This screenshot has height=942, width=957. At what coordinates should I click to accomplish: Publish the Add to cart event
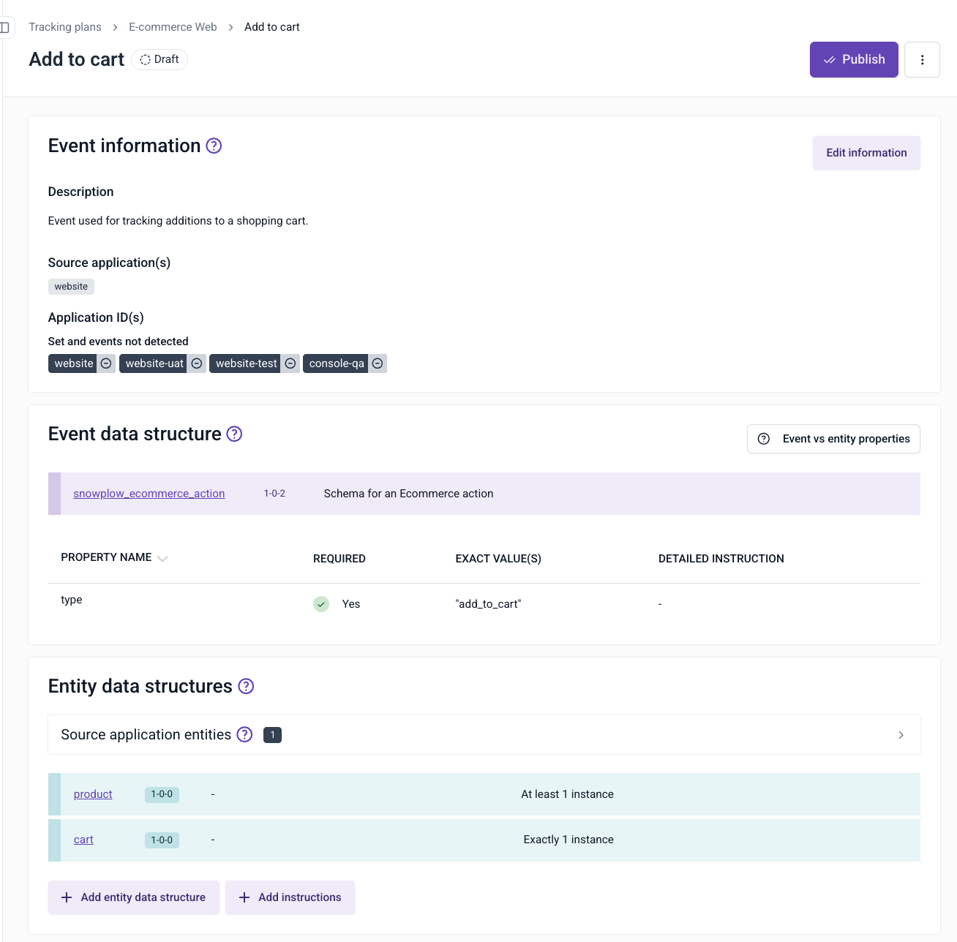853,60
